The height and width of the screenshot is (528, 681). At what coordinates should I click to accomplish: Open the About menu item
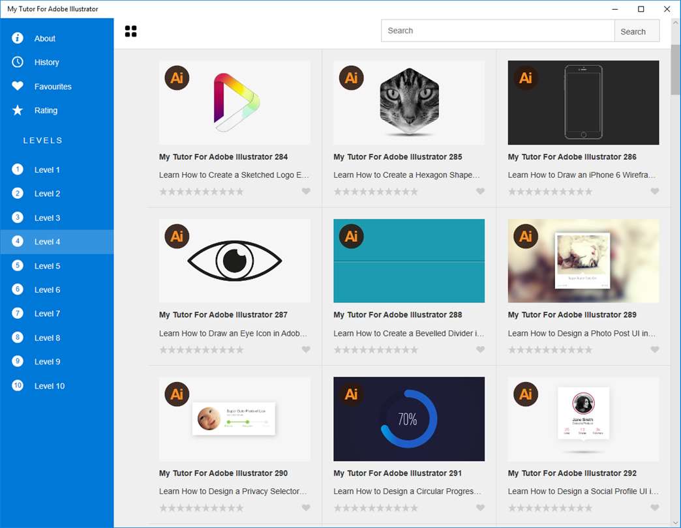coord(57,38)
